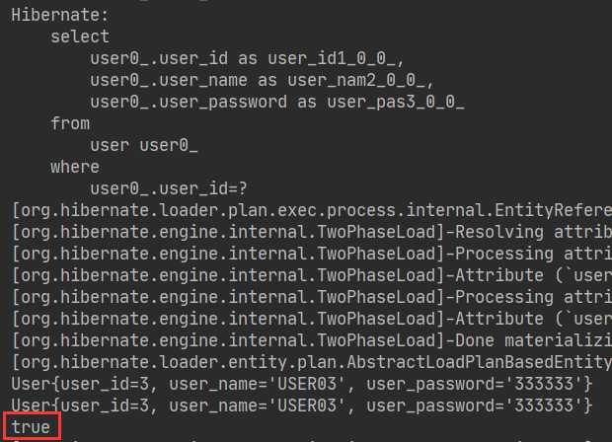Click the "Hibernate:" console line

pyautogui.click(x=59, y=15)
